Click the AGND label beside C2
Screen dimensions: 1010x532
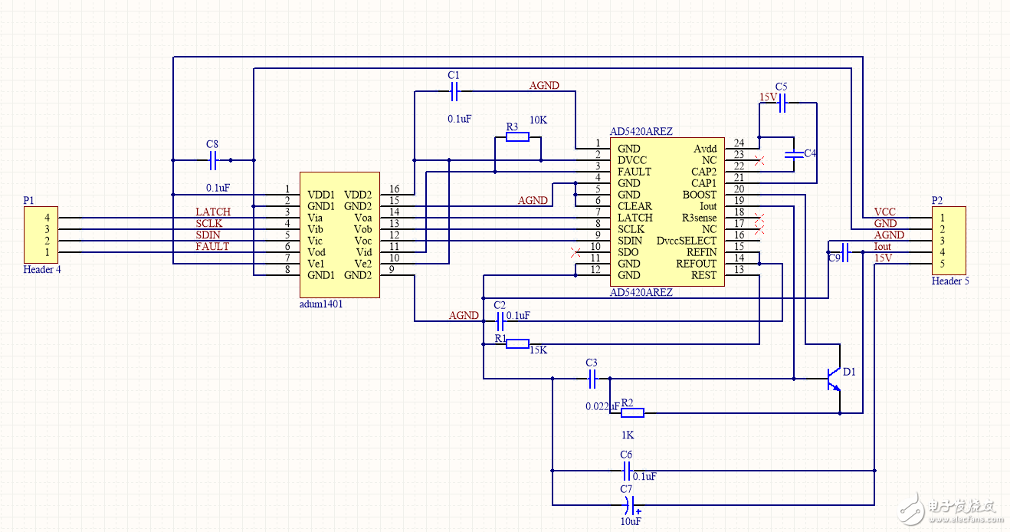(464, 315)
